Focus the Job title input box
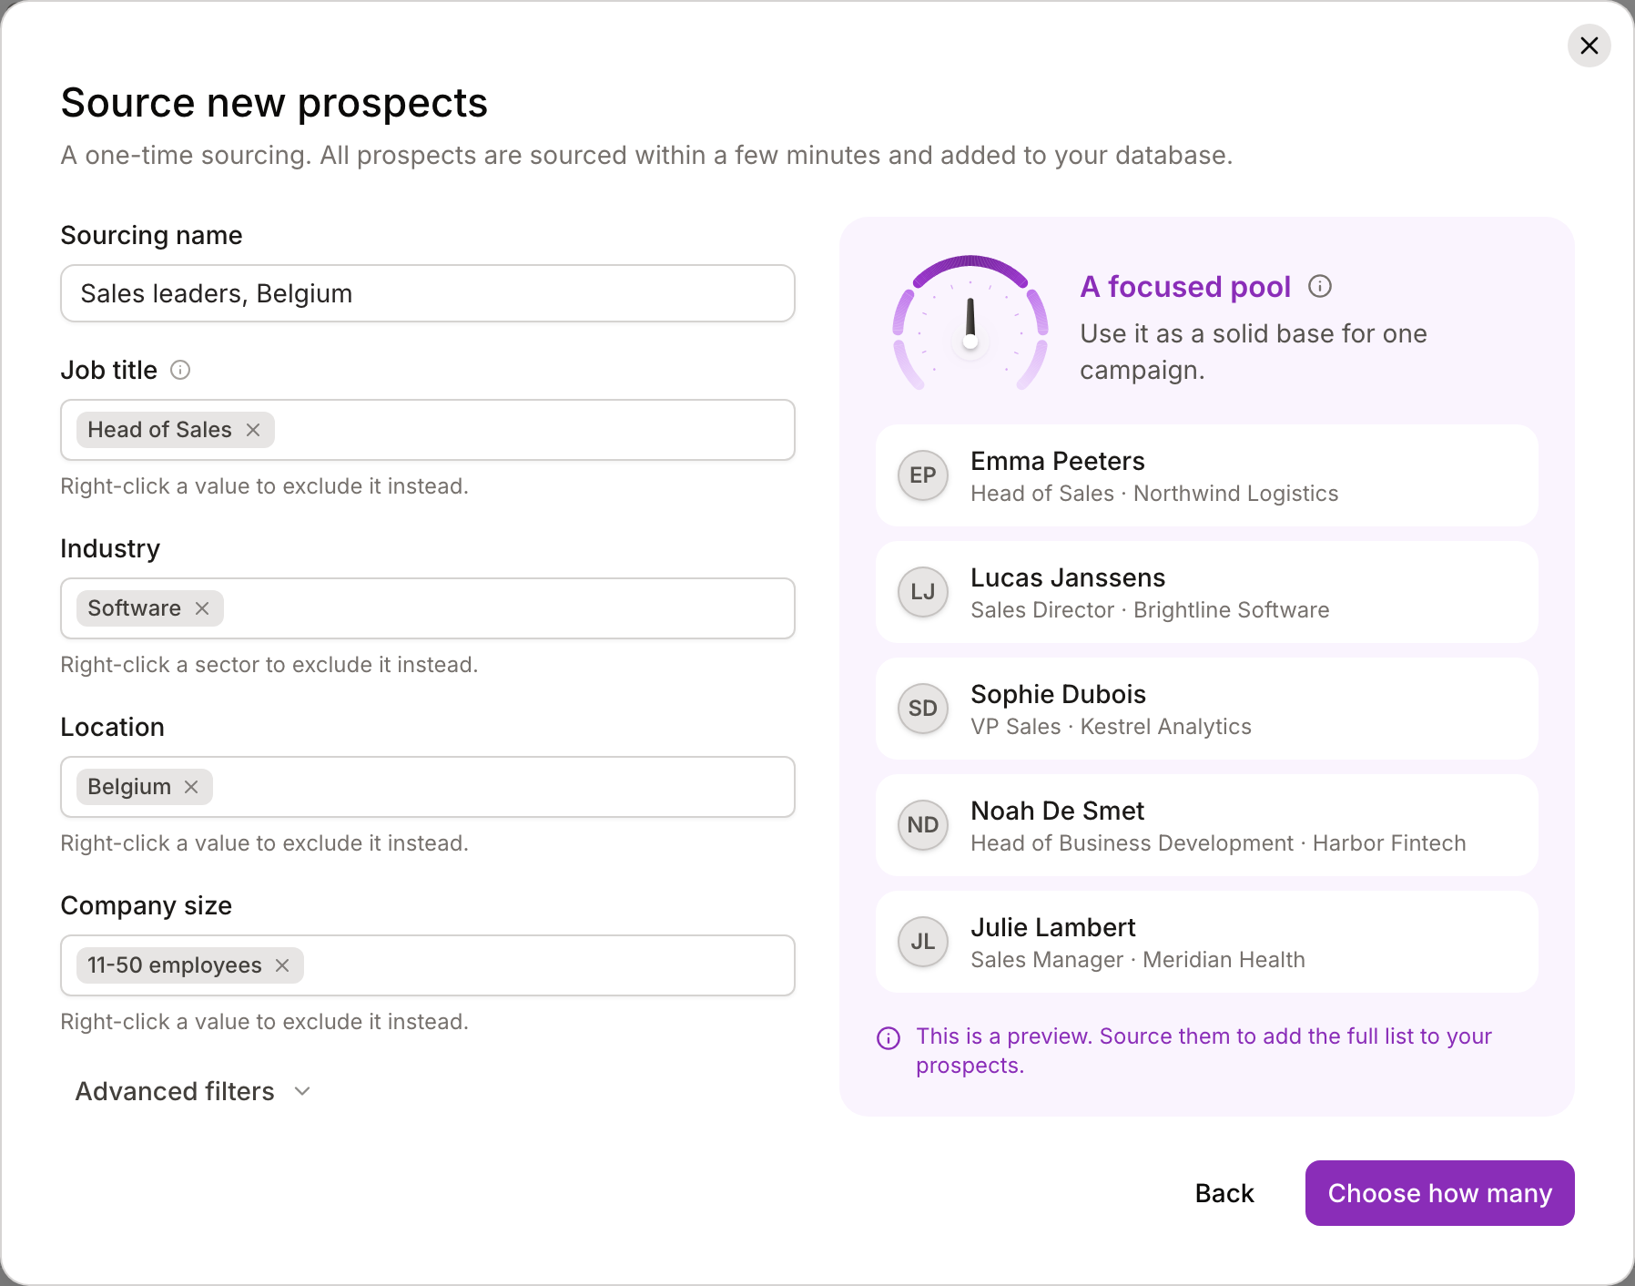 tap(428, 430)
